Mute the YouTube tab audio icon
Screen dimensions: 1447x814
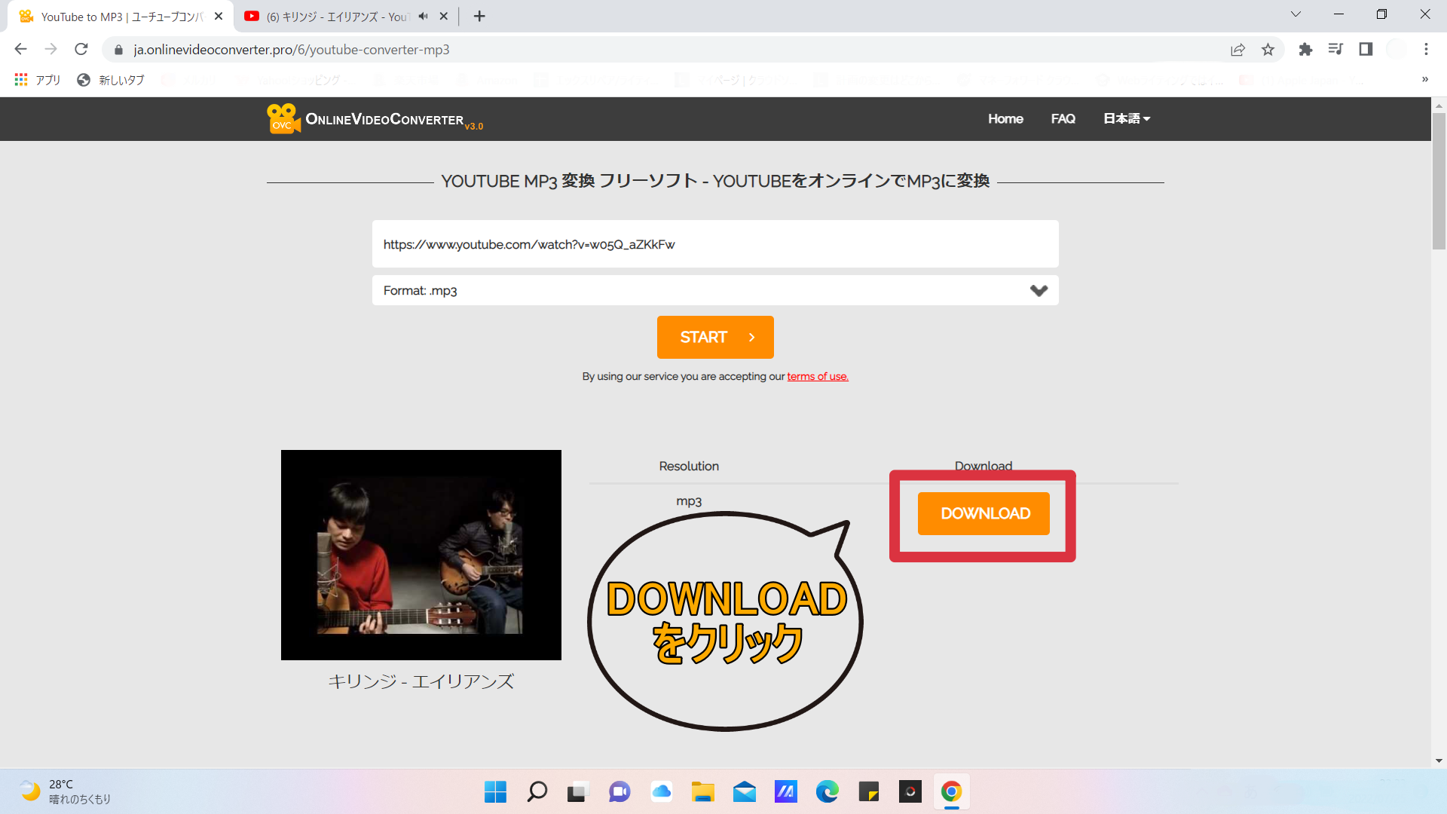point(424,17)
